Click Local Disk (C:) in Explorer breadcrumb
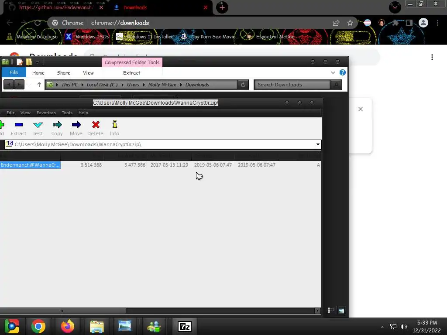 point(102,85)
